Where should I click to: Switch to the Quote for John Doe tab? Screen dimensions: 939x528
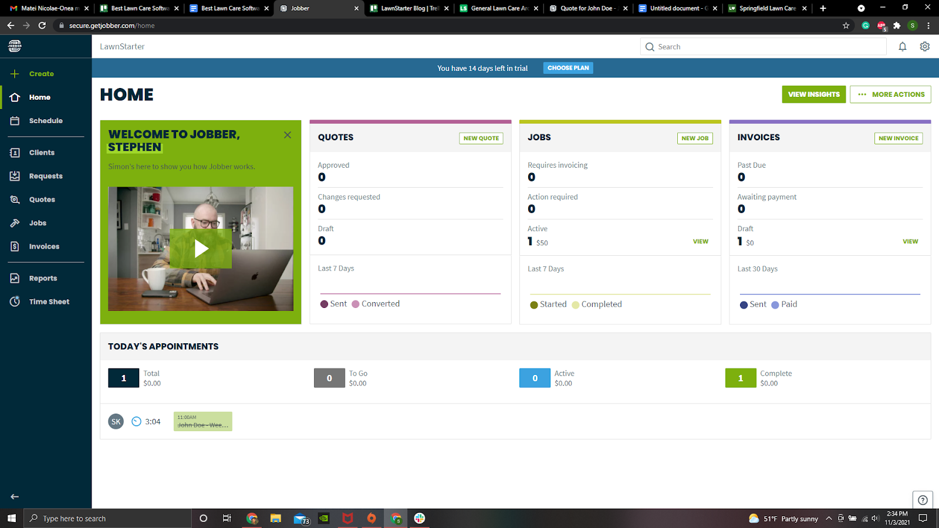[x=587, y=8]
